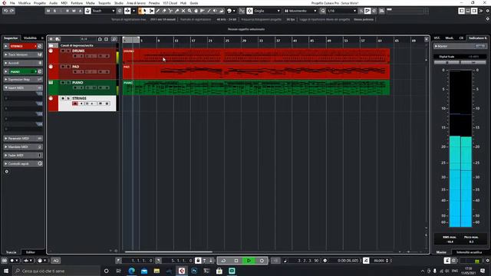Expand the Track Versions inspector section
Image resolution: width=491 pixels, height=276 pixels.
(x=22, y=54)
